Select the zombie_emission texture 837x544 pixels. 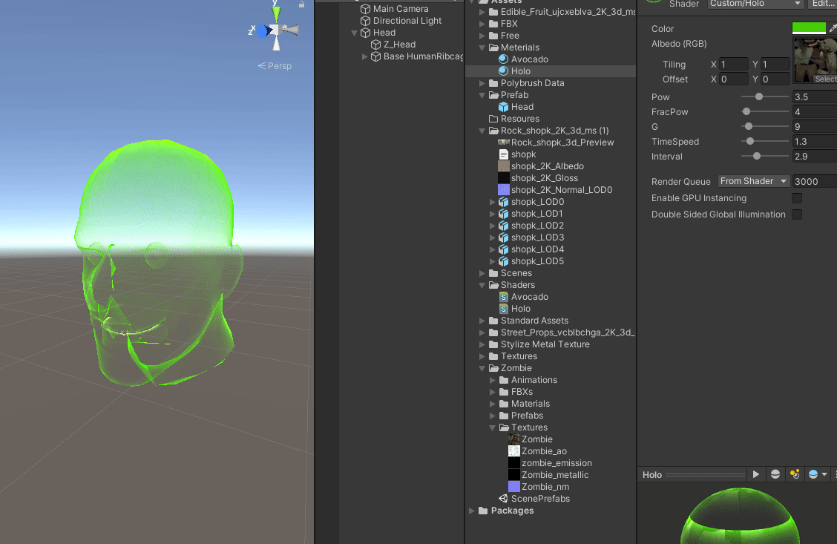[557, 463]
